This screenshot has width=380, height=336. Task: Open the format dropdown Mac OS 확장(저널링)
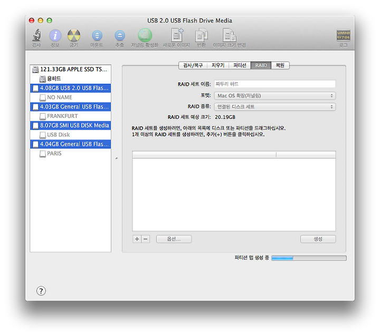tap(274, 96)
